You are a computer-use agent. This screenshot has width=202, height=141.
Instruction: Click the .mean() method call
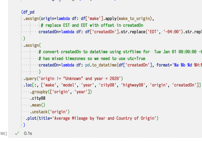[38, 105]
